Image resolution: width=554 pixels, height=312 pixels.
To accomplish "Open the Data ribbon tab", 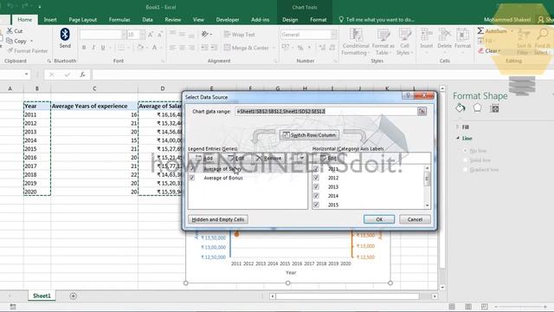I will pos(147,20).
